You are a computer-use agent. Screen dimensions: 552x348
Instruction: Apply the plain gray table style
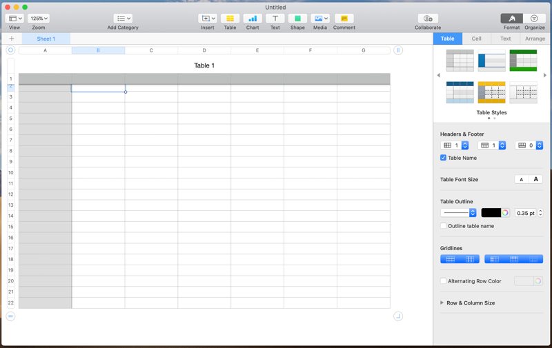point(460,61)
